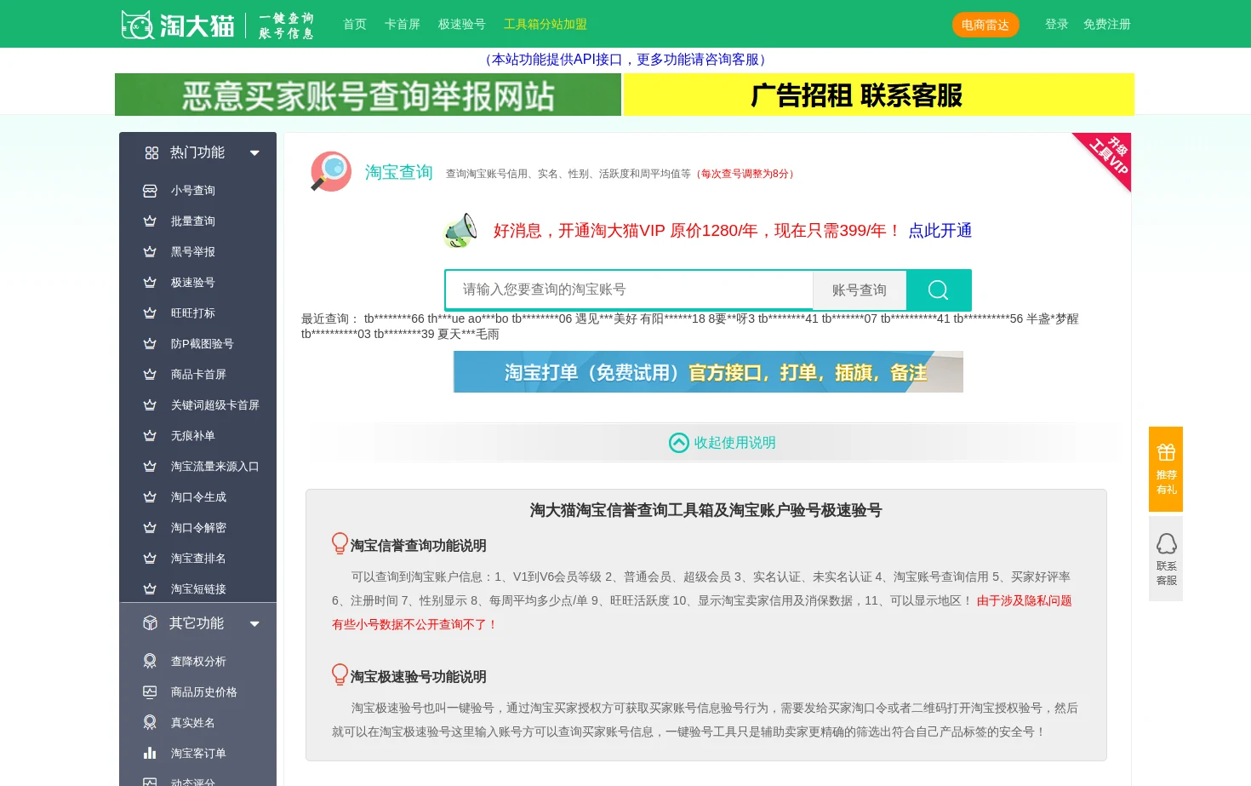Select 淘宝短链接 in the sidebar
The image size is (1251, 786).
tap(197, 589)
